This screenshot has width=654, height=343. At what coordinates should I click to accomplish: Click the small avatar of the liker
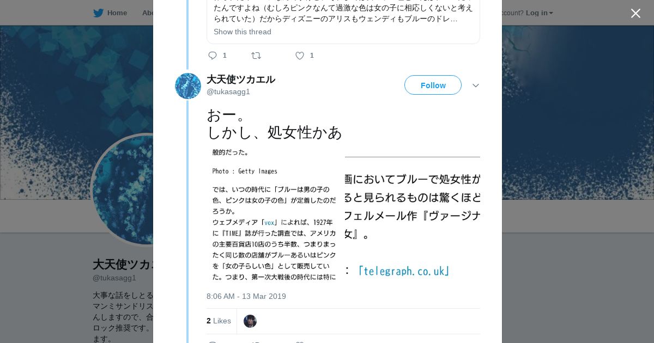[x=250, y=321]
